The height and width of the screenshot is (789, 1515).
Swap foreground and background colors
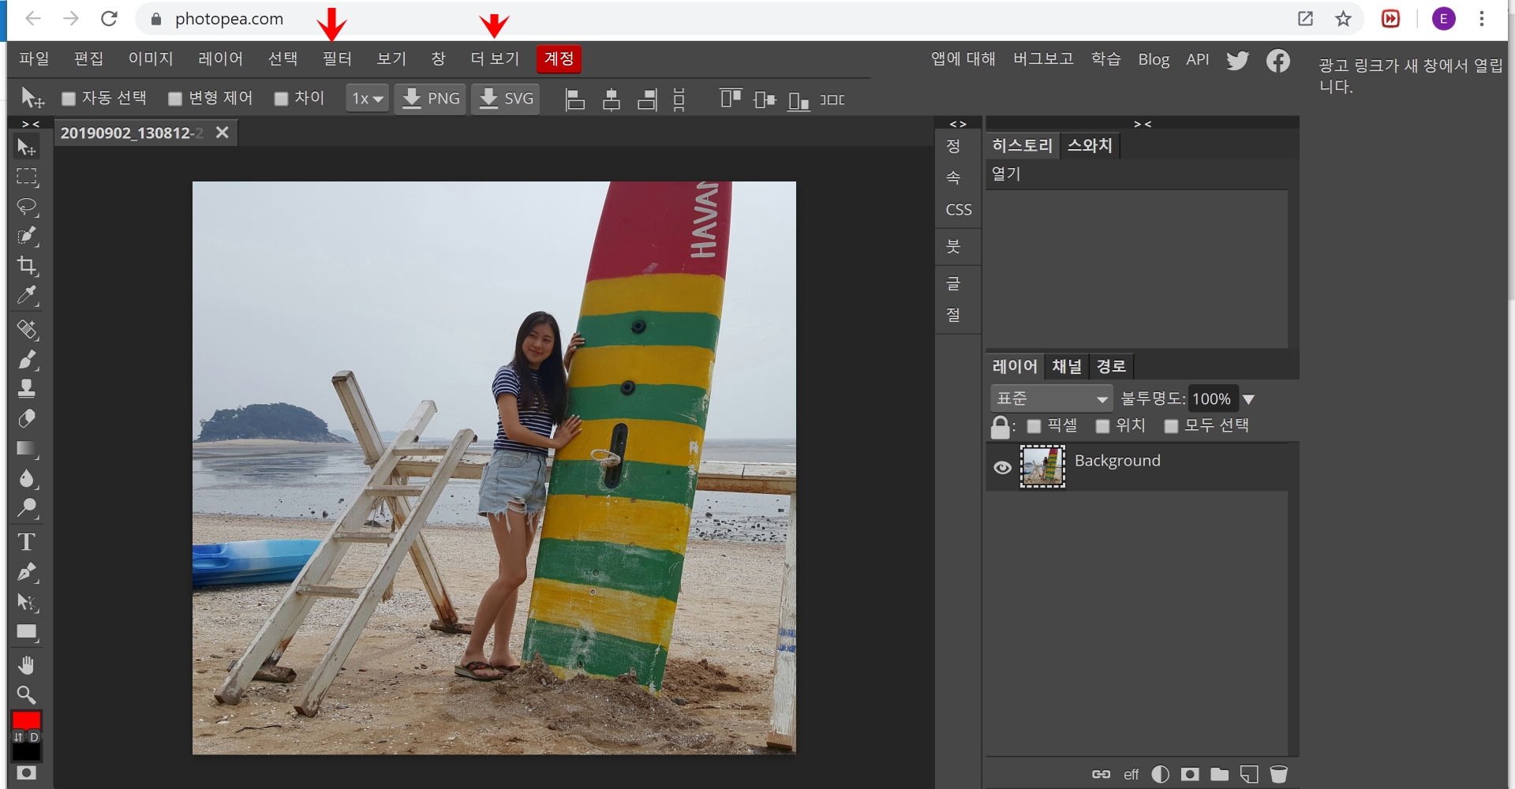point(19,737)
